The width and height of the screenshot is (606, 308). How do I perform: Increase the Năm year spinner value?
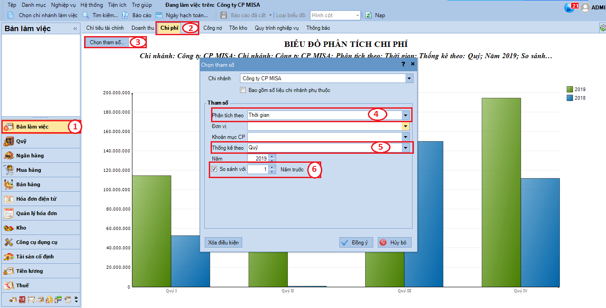click(x=272, y=156)
